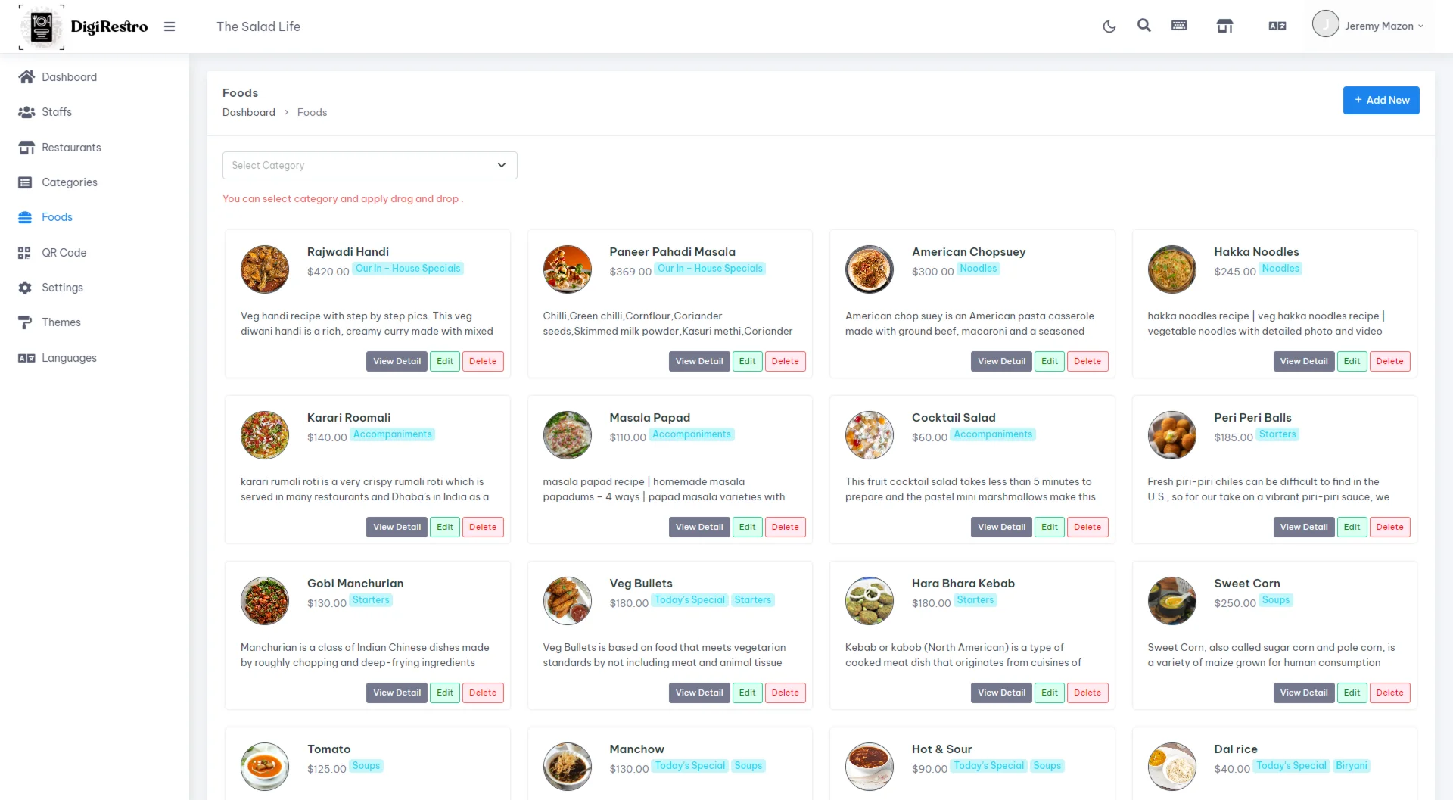
Task: Click Edit on Hakka Noodles card
Action: [x=1352, y=362]
